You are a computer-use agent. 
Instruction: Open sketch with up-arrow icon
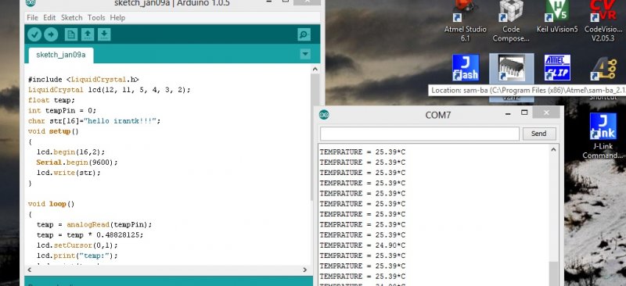pyautogui.click(x=88, y=34)
